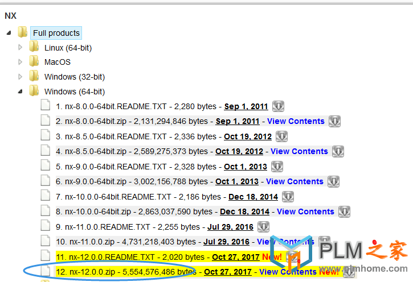Image resolution: width=413 pixels, height=282 pixels.
Task: Click download icon for nx-8.0.0-64bit.README.TXT
Action: click(x=278, y=106)
